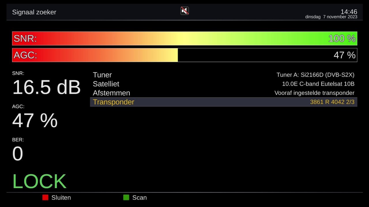This screenshot has height=207, width=369.
Task: Click the SNR signal bar
Action: (184, 39)
